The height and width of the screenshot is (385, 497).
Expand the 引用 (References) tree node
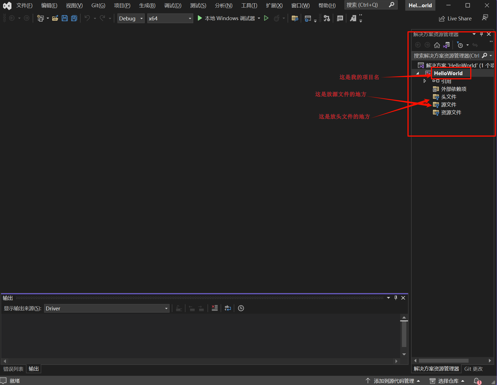coord(424,81)
